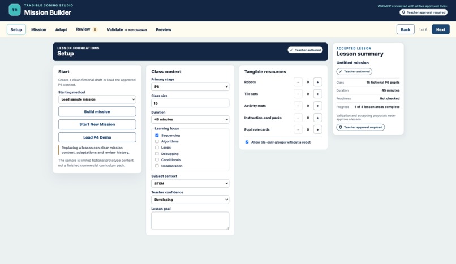The height and width of the screenshot is (264, 456).
Task: Switch to the Setup tab
Action: tap(16, 29)
